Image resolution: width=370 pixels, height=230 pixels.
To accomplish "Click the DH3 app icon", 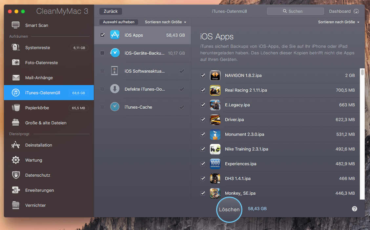I will (x=215, y=178).
